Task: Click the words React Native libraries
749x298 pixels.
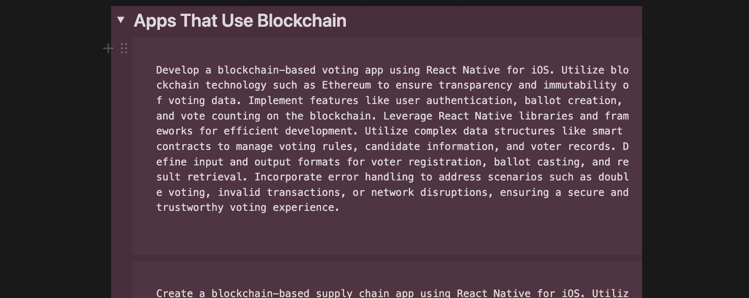Action: pyautogui.click(x=506, y=116)
